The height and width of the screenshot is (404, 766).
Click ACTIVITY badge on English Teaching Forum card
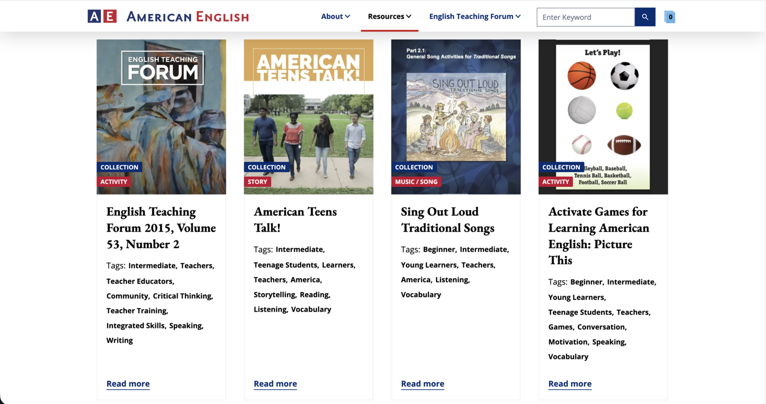tap(114, 182)
